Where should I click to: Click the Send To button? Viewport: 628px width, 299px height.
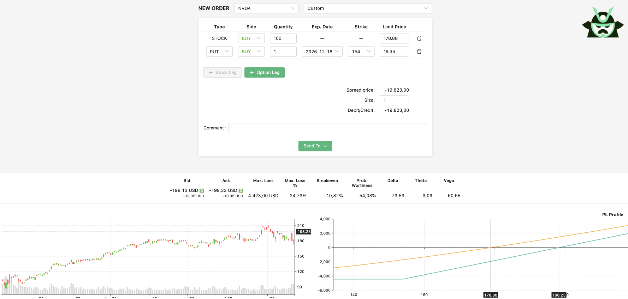click(x=315, y=146)
